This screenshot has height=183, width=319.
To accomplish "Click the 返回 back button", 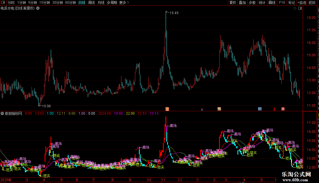I will tap(312, 3).
